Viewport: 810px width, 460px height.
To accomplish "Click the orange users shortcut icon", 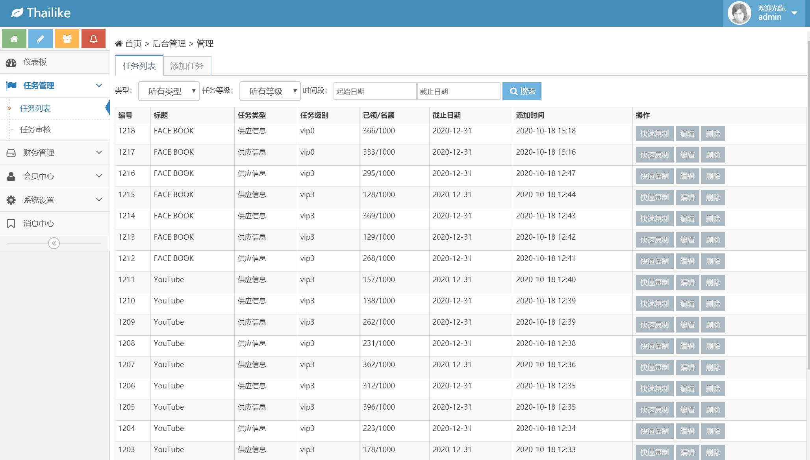I will click(67, 39).
